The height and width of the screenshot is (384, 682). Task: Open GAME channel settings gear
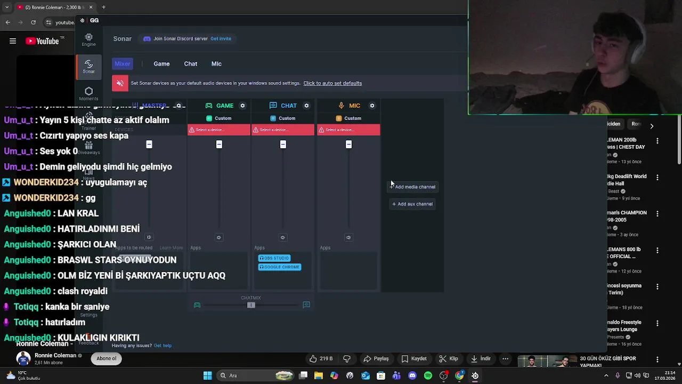coord(242,106)
